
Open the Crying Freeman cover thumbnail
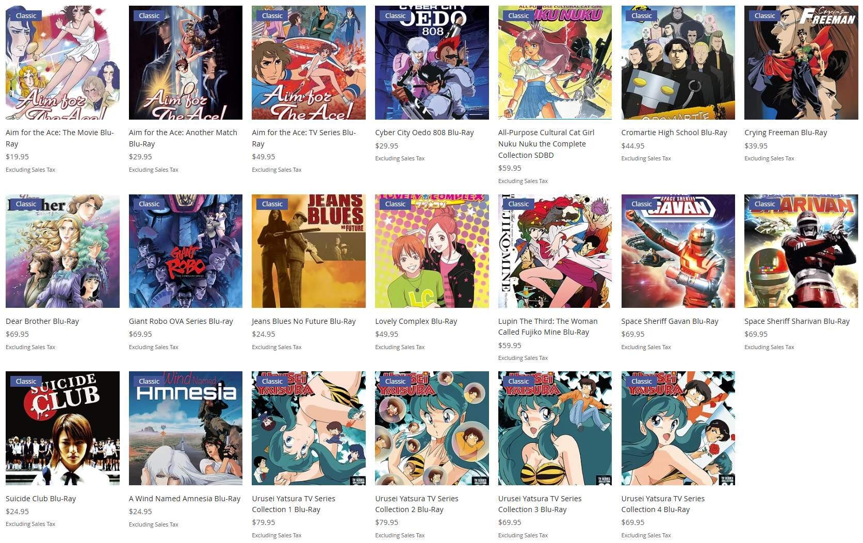[801, 62]
